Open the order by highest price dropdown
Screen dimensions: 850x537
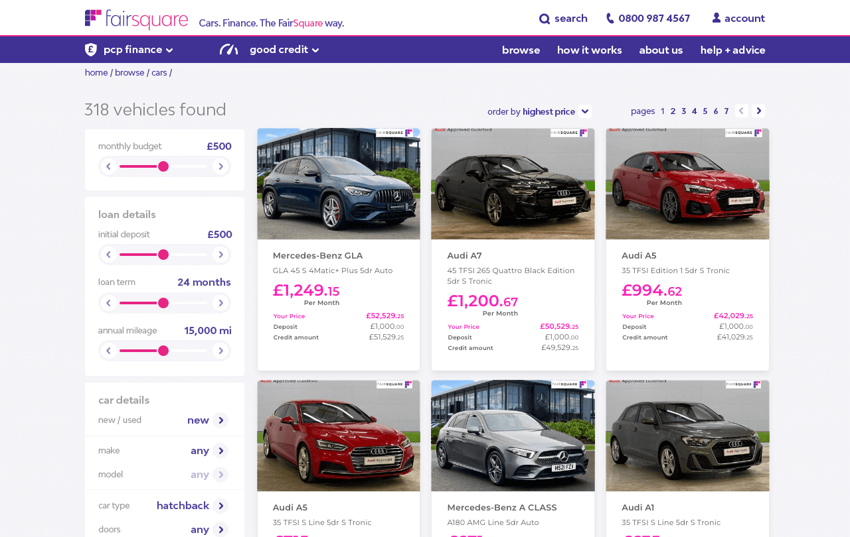pos(584,111)
